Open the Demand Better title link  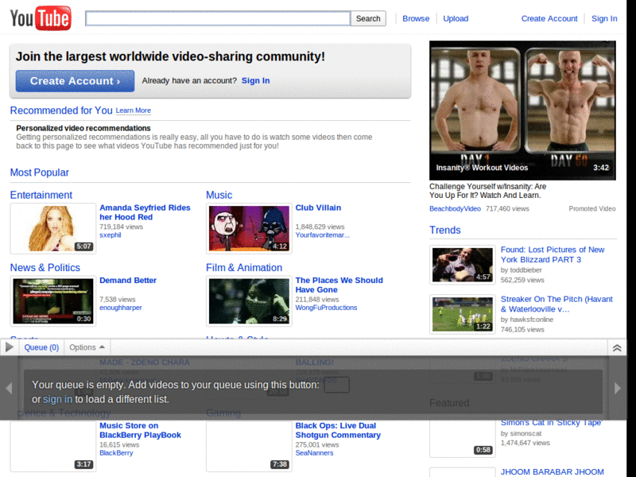[x=128, y=281]
